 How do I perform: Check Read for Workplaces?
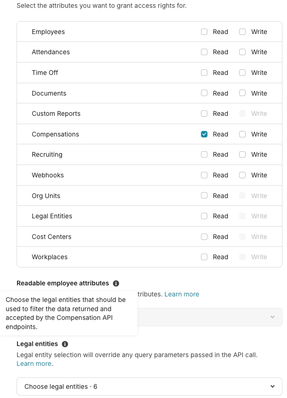click(x=204, y=257)
